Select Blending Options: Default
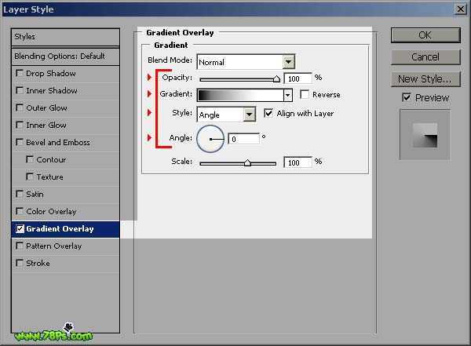 pyautogui.click(x=65, y=56)
